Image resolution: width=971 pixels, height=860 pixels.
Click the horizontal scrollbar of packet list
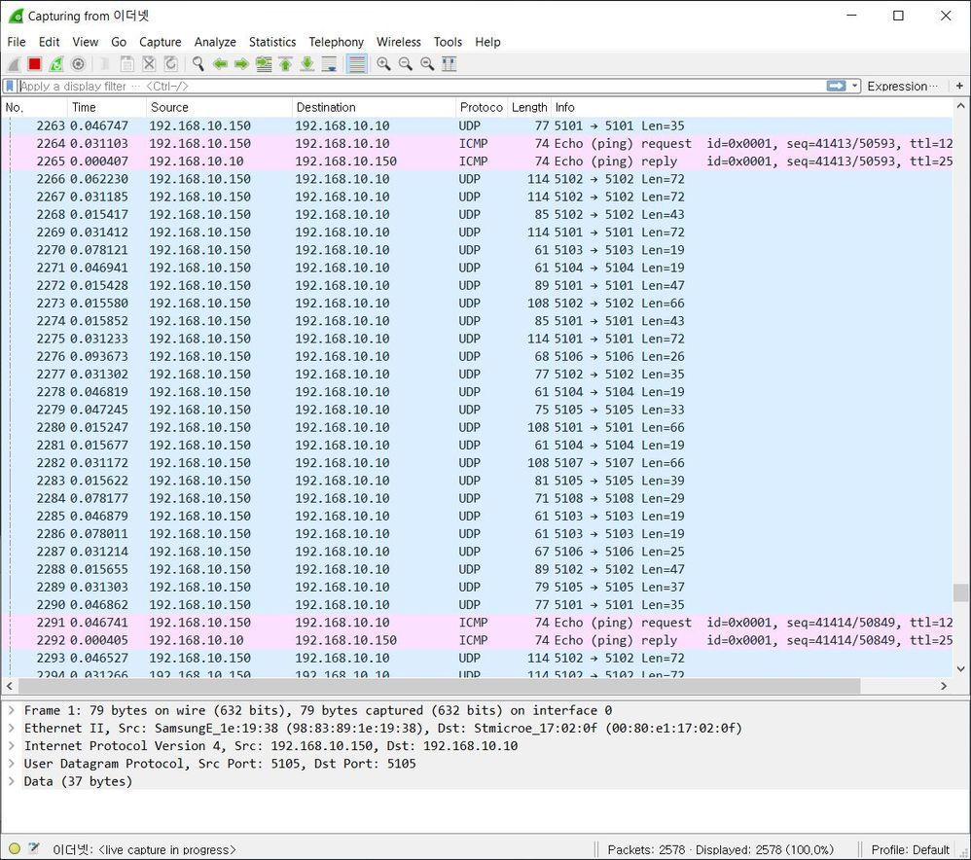pyautogui.click(x=439, y=686)
